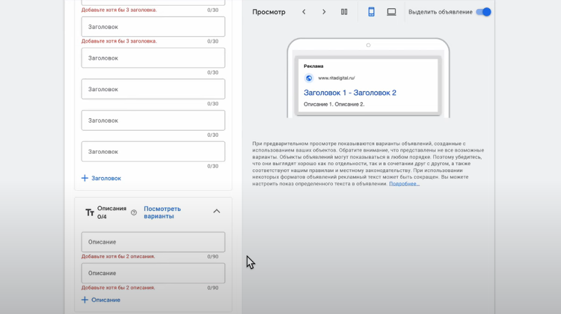Click the 'Просмотр' heading
Viewport: 561px width, 314px height.
click(269, 12)
